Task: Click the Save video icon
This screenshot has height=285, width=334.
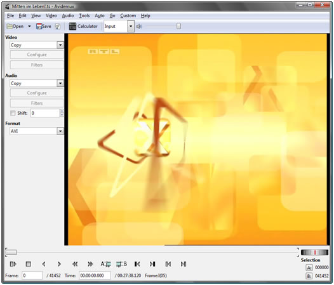Action: click(44, 26)
